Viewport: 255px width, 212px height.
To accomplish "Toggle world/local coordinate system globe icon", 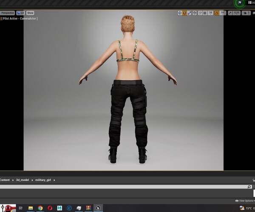I will pos(195,13).
